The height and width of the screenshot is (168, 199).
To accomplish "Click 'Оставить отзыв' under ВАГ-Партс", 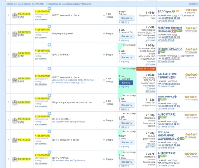I will 166,21.
